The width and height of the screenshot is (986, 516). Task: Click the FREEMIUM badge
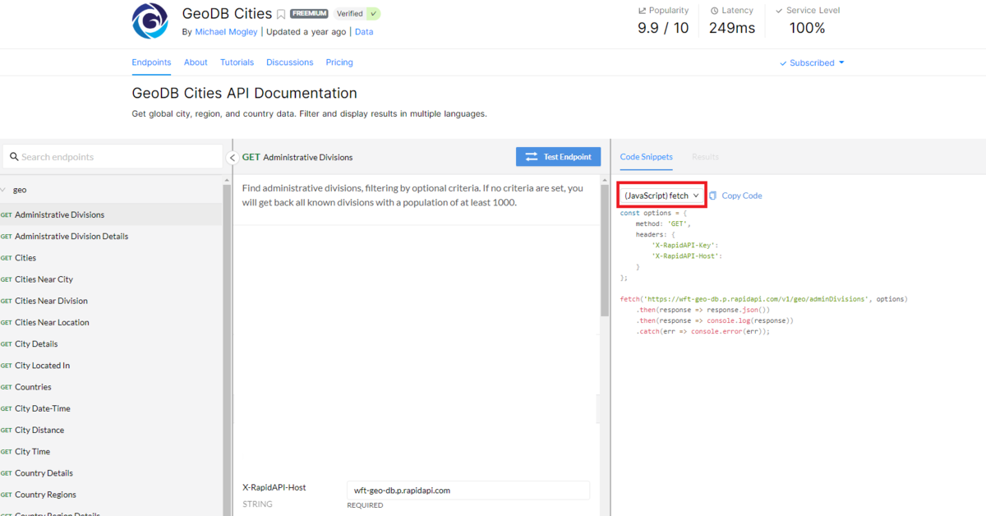[x=309, y=13]
